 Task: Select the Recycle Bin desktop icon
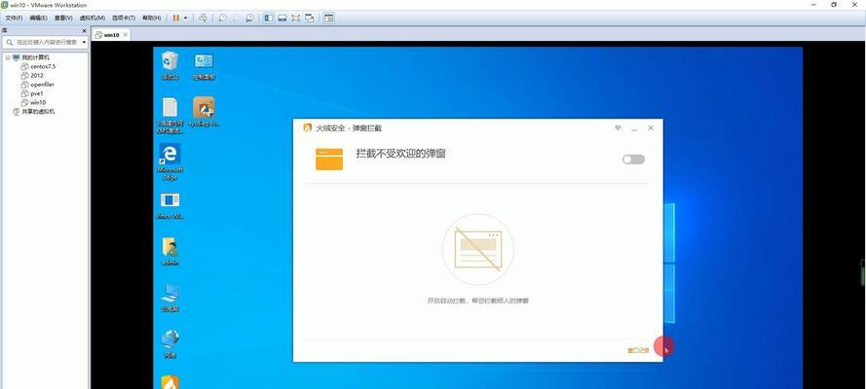click(170, 65)
